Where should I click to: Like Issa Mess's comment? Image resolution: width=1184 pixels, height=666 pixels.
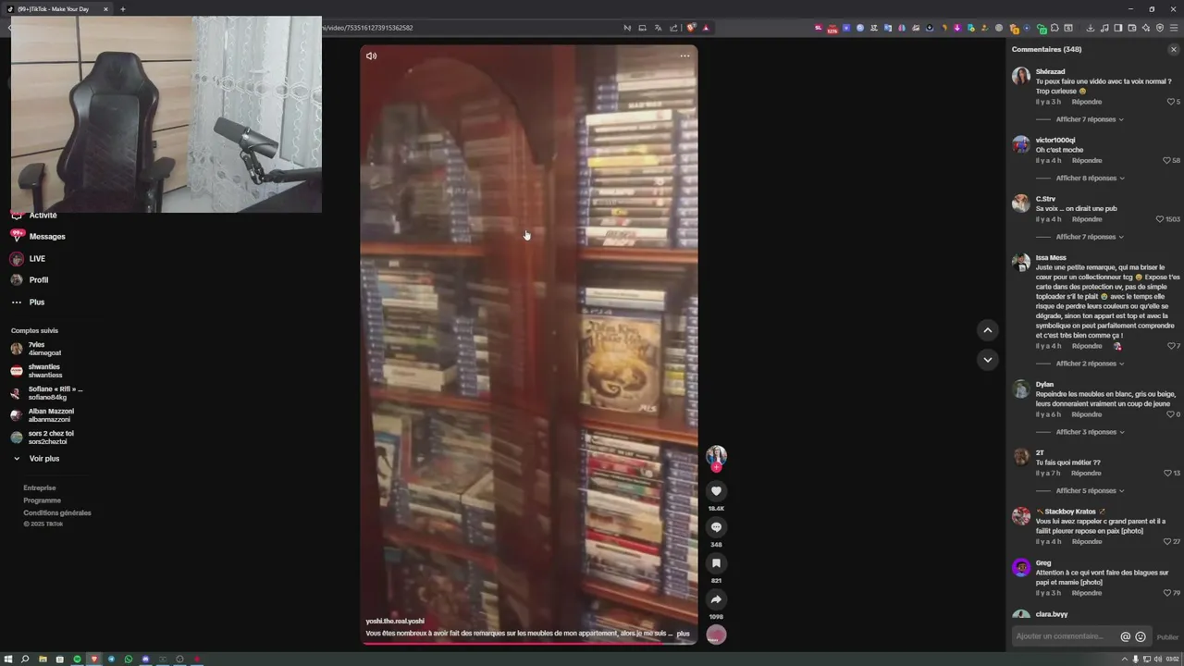(1170, 346)
